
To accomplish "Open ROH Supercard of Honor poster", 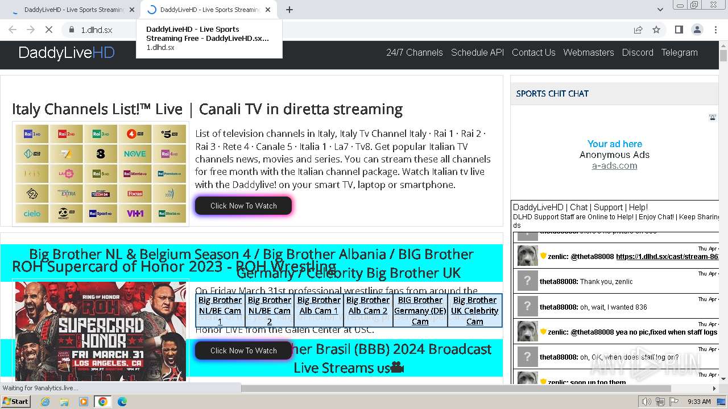I will (101, 331).
